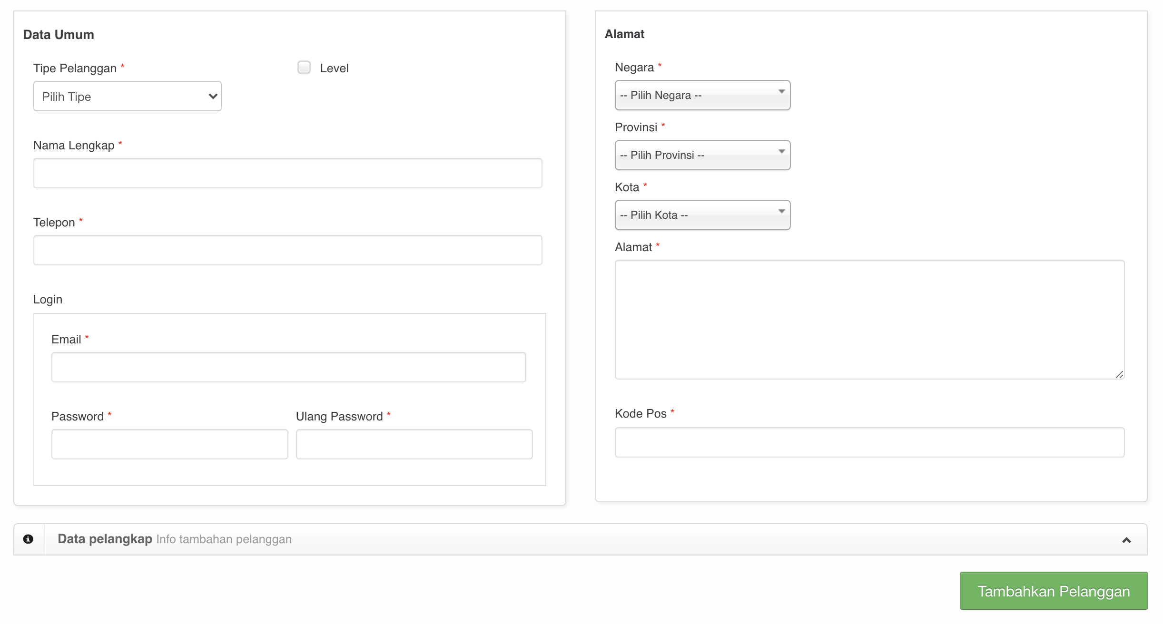Collapse Data pelengkap with chevron arrow
The width and height of the screenshot is (1163, 624).
tap(1126, 540)
